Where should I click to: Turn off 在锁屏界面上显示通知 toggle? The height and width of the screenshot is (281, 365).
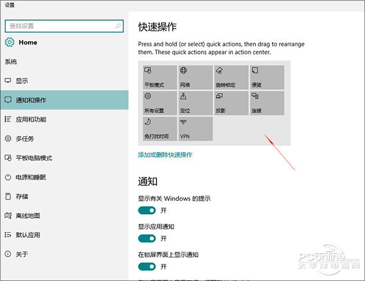(x=147, y=266)
